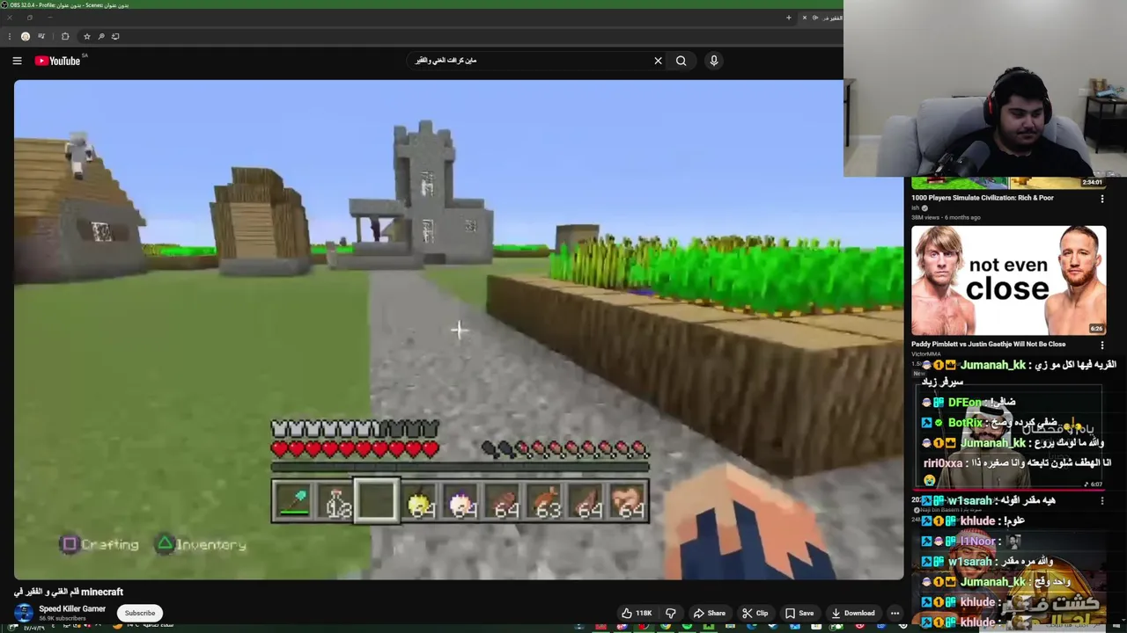Click the Minecraft video player area

coord(459,330)
